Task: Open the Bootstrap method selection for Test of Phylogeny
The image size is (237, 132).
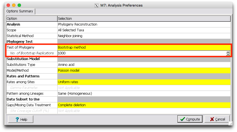Action: pos(144,47)
